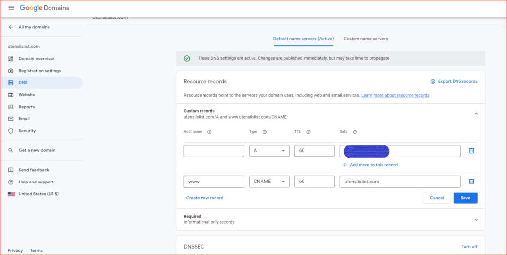Viewport: 507px width, 255px height.
Task: Save the DNS records
Action: click(465, 198)
